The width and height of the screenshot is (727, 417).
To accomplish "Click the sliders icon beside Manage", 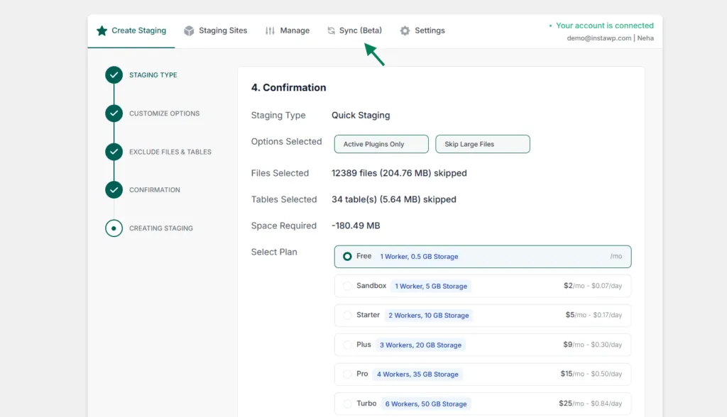I will point(270,30).
